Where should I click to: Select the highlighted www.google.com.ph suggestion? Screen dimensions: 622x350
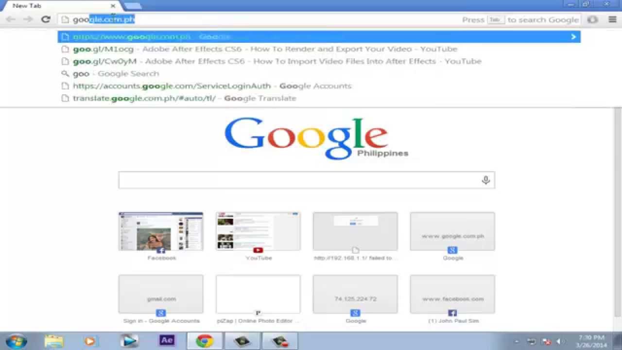click(x=319, y=36)
